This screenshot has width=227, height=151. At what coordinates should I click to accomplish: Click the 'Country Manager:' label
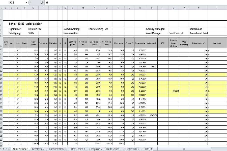tap(155, 29)
